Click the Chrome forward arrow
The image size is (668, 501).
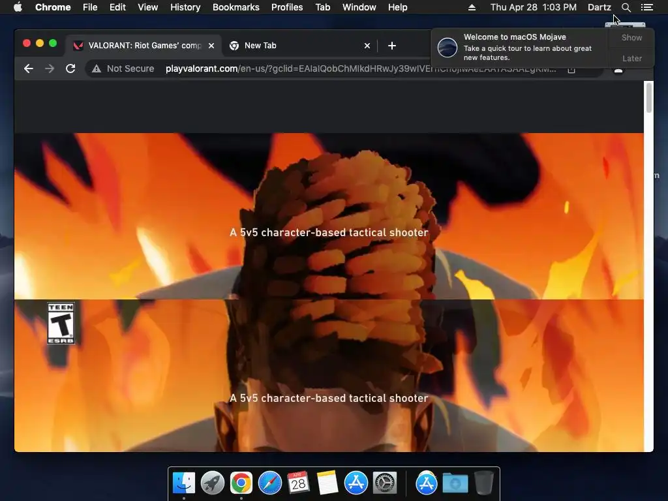pyautogui.click(x=50, y=68)
